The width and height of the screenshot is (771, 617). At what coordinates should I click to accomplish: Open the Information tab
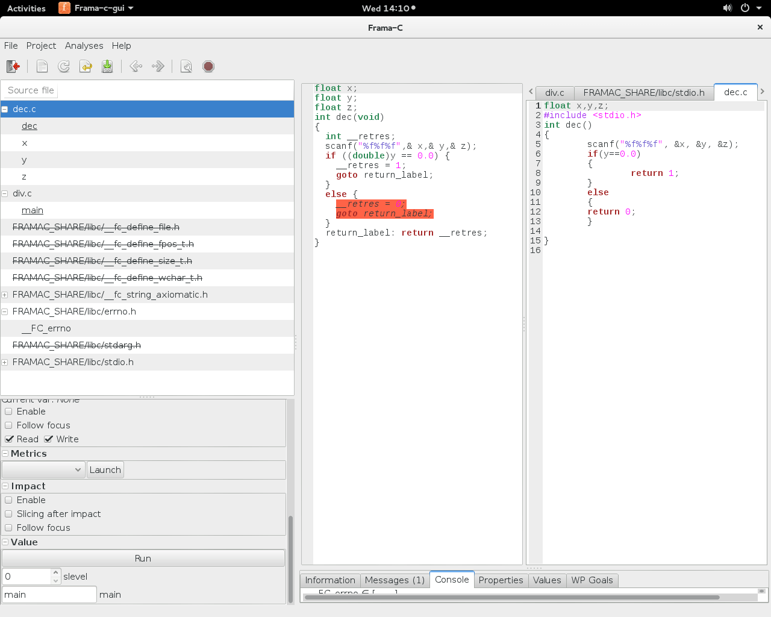[x=330, y=580]
